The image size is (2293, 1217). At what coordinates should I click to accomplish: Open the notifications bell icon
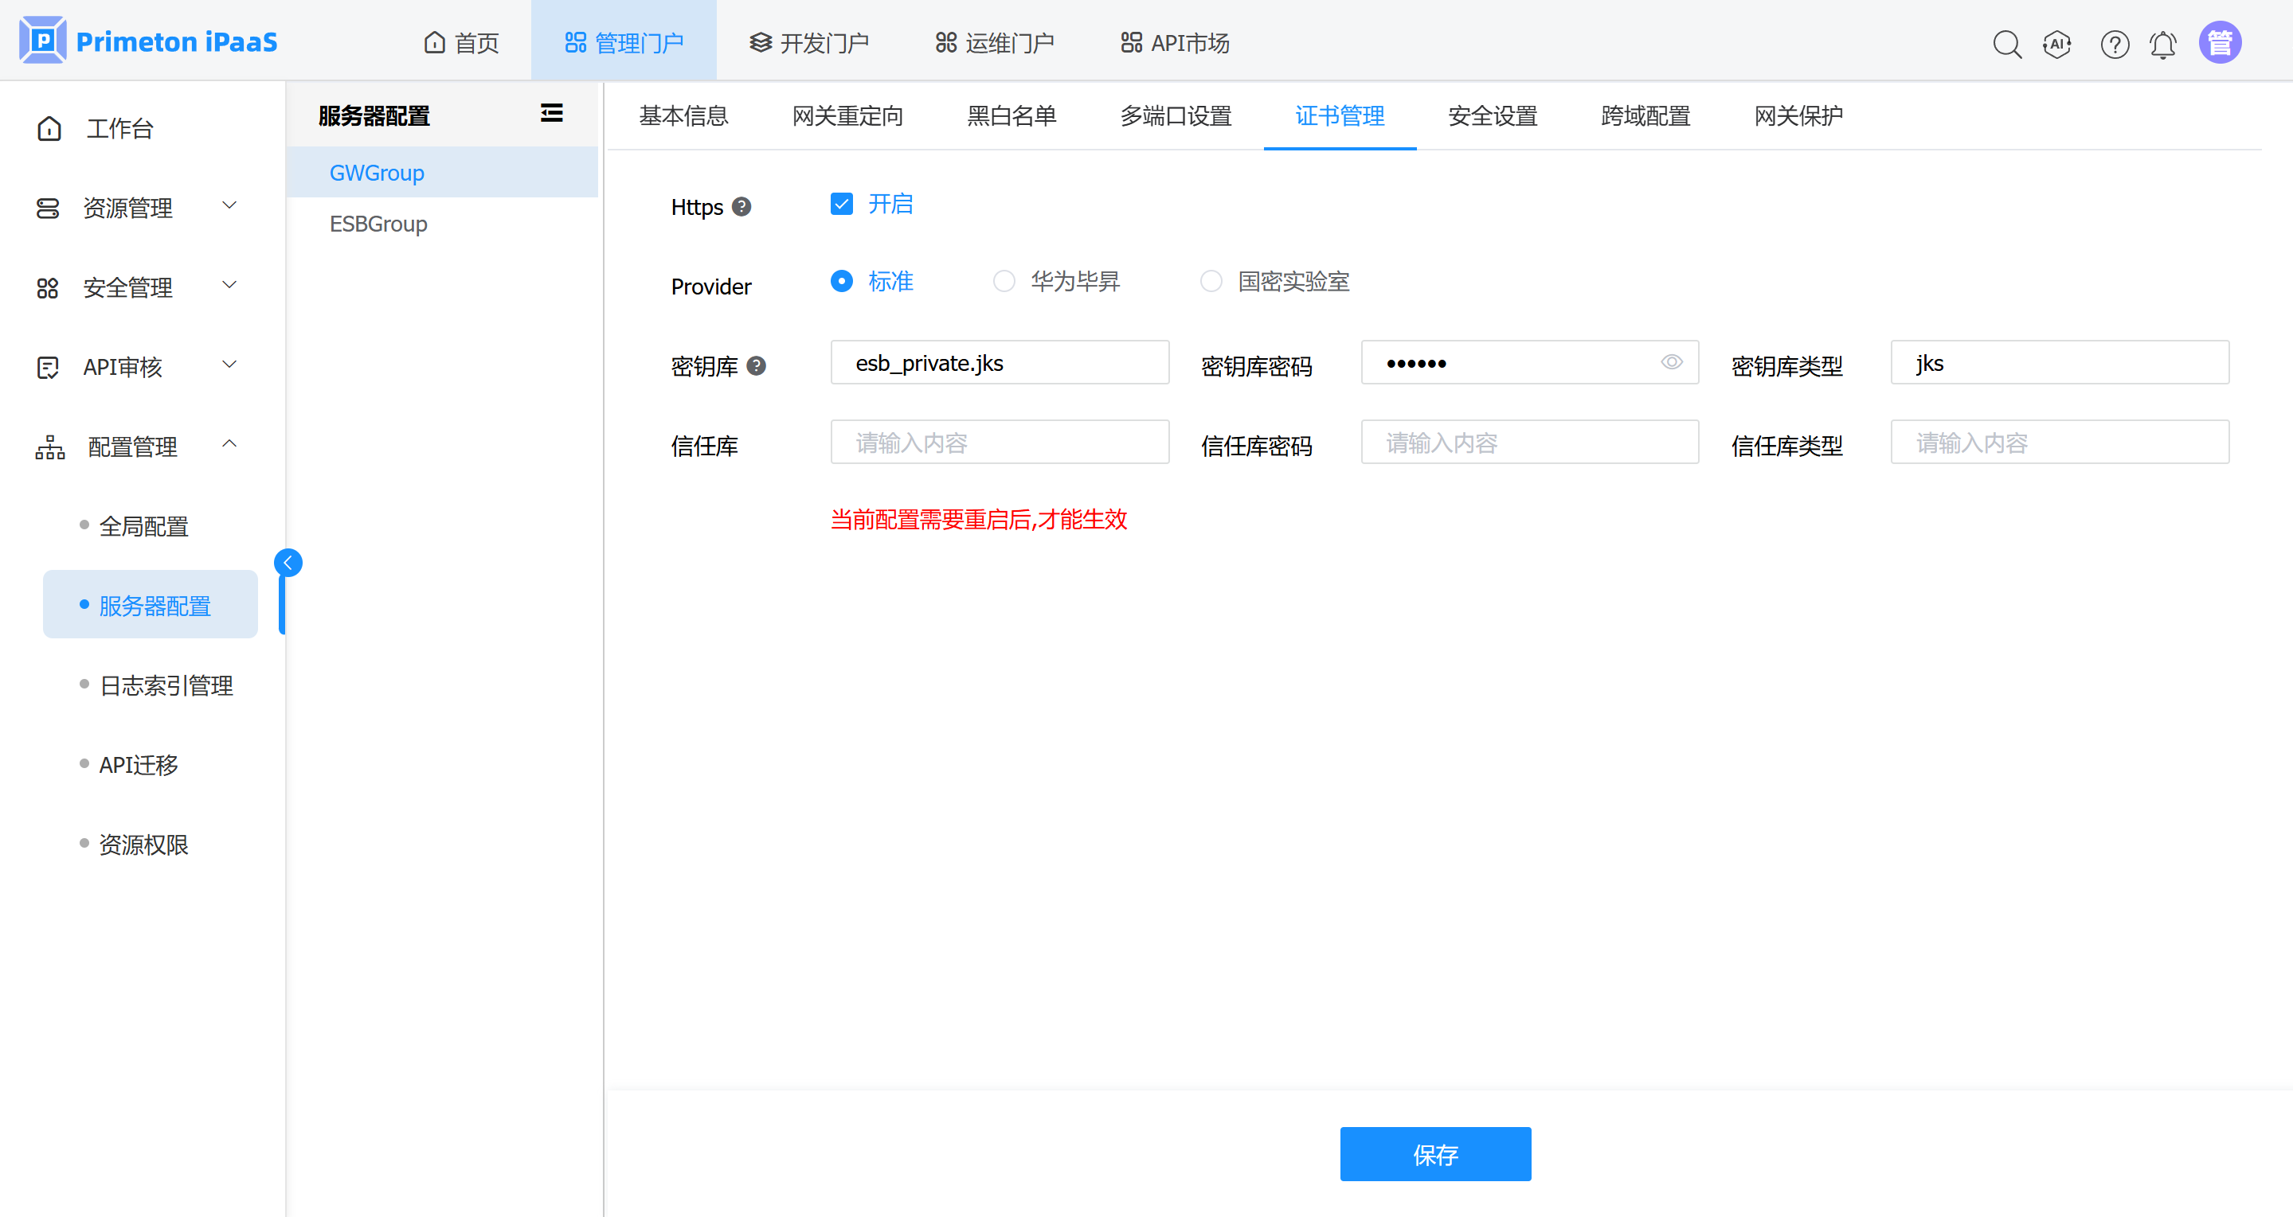[x=2163, y=44]
